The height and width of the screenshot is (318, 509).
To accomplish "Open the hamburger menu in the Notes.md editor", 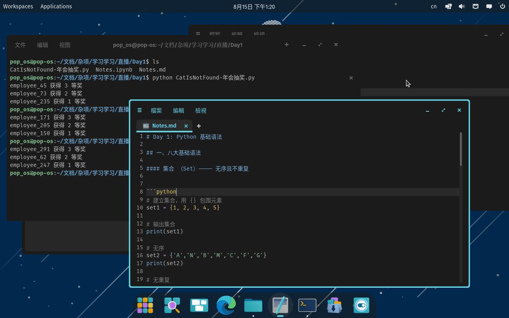I will click(x=139, y=111).
